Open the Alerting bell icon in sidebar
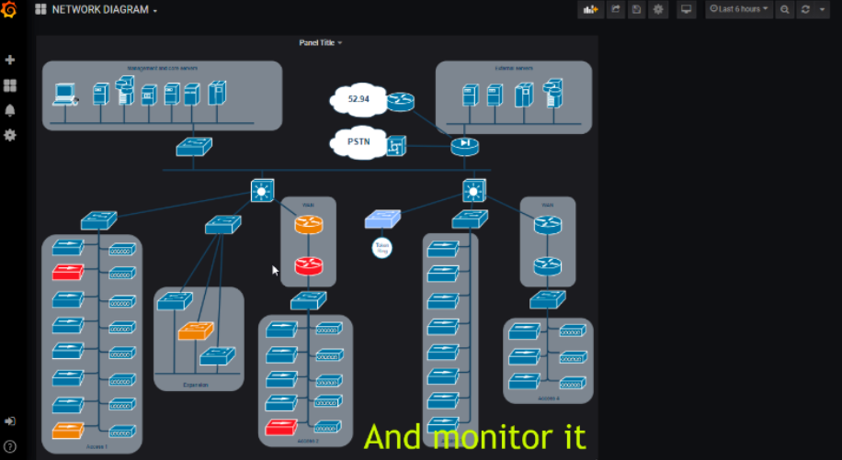The image size is (842, 460). (x=10, y=110)
